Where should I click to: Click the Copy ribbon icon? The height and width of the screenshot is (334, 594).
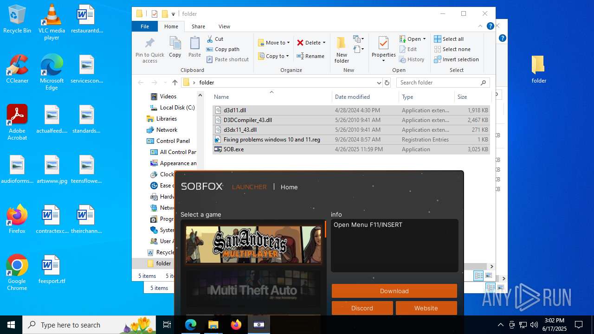pyautogui.click(x=175, y=47)
